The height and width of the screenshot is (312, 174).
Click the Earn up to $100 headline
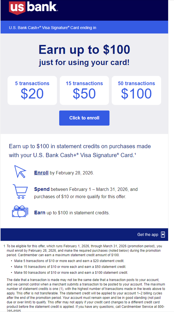(x=84, y=50)
